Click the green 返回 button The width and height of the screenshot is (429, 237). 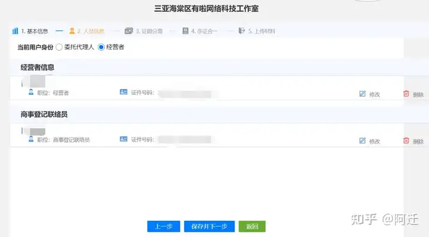(252, 226)
